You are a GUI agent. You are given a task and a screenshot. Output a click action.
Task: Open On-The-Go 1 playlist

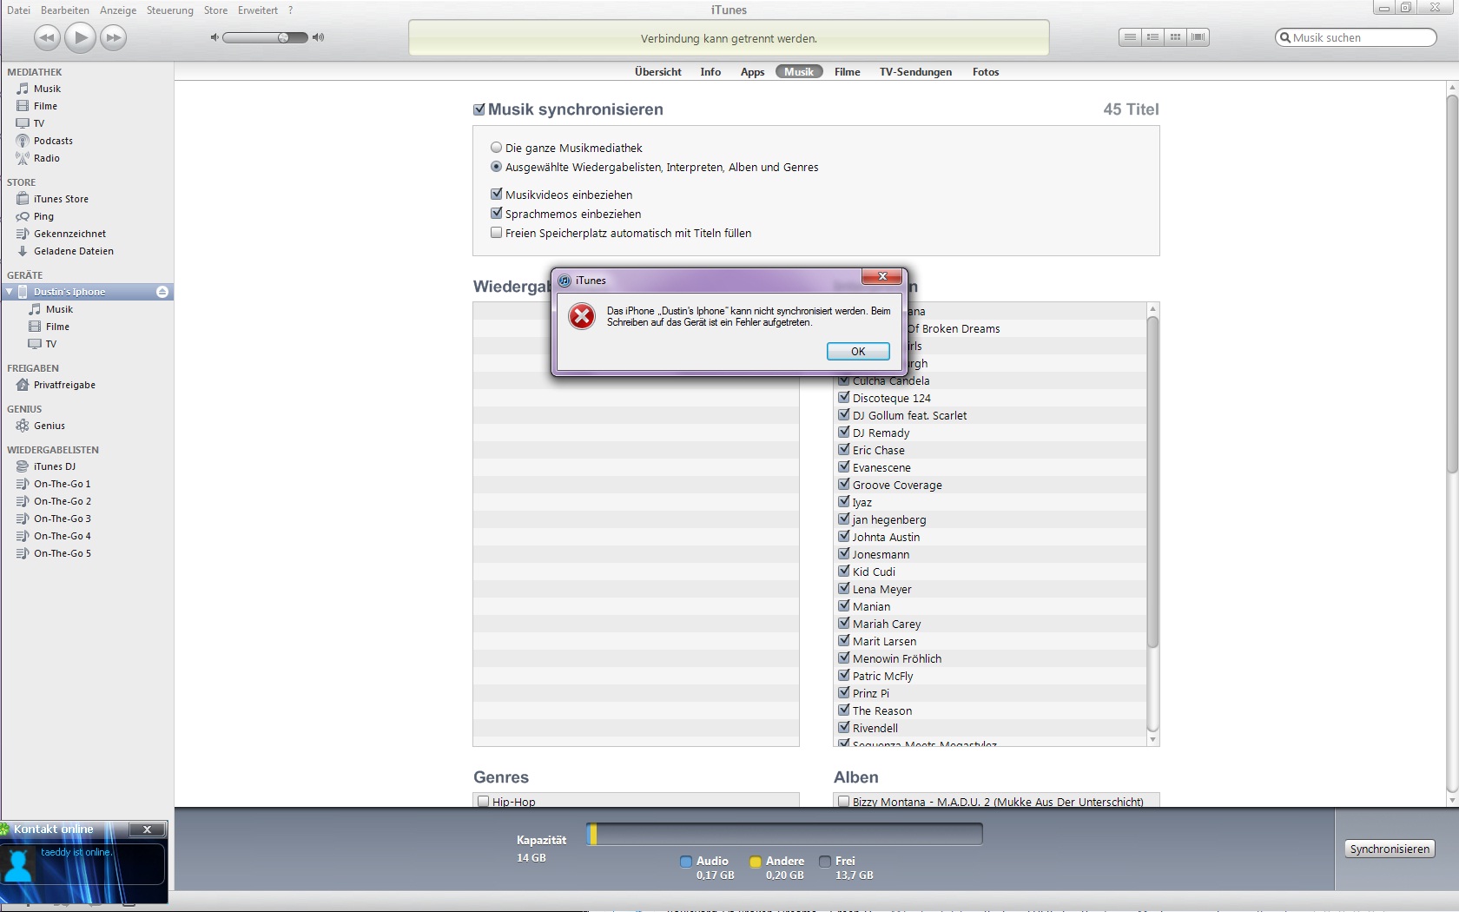pyautogui.click(x=62, y=484)
